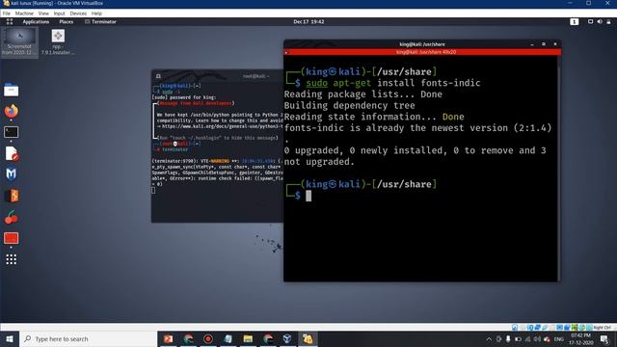Switch ENG input language indicator
Viewport: 617px width, 347px height.
click(559, 339)
